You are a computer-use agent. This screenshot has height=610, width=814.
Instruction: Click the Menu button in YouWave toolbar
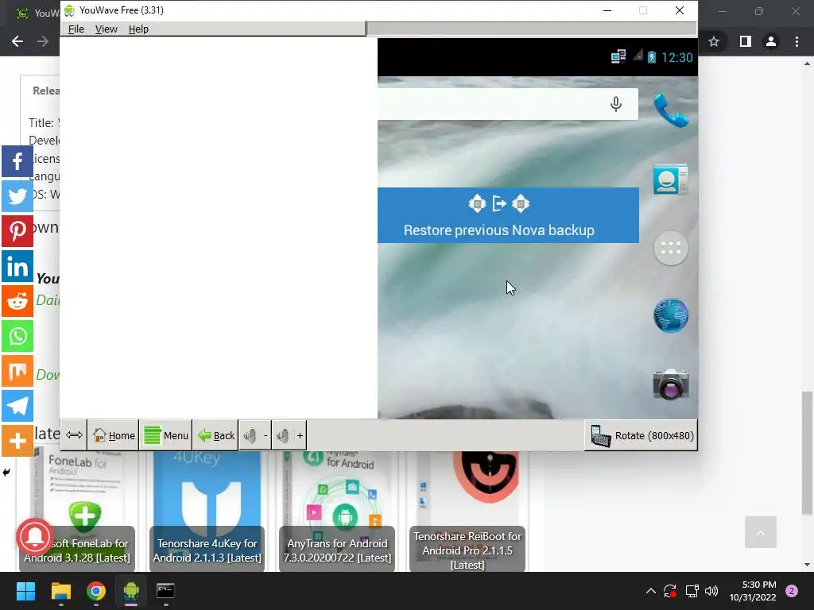165,435
